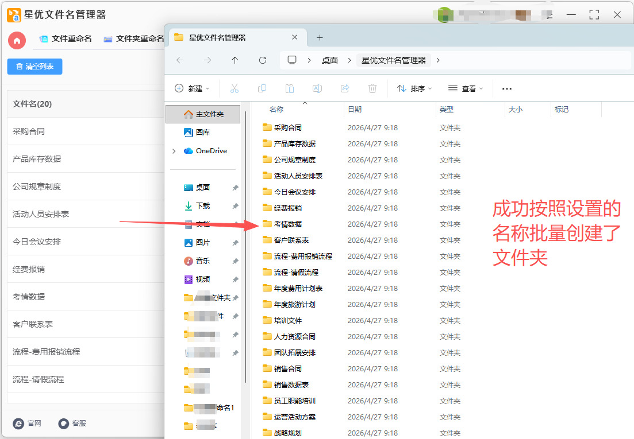Click the paste clipboard icon

click(290, 88)
